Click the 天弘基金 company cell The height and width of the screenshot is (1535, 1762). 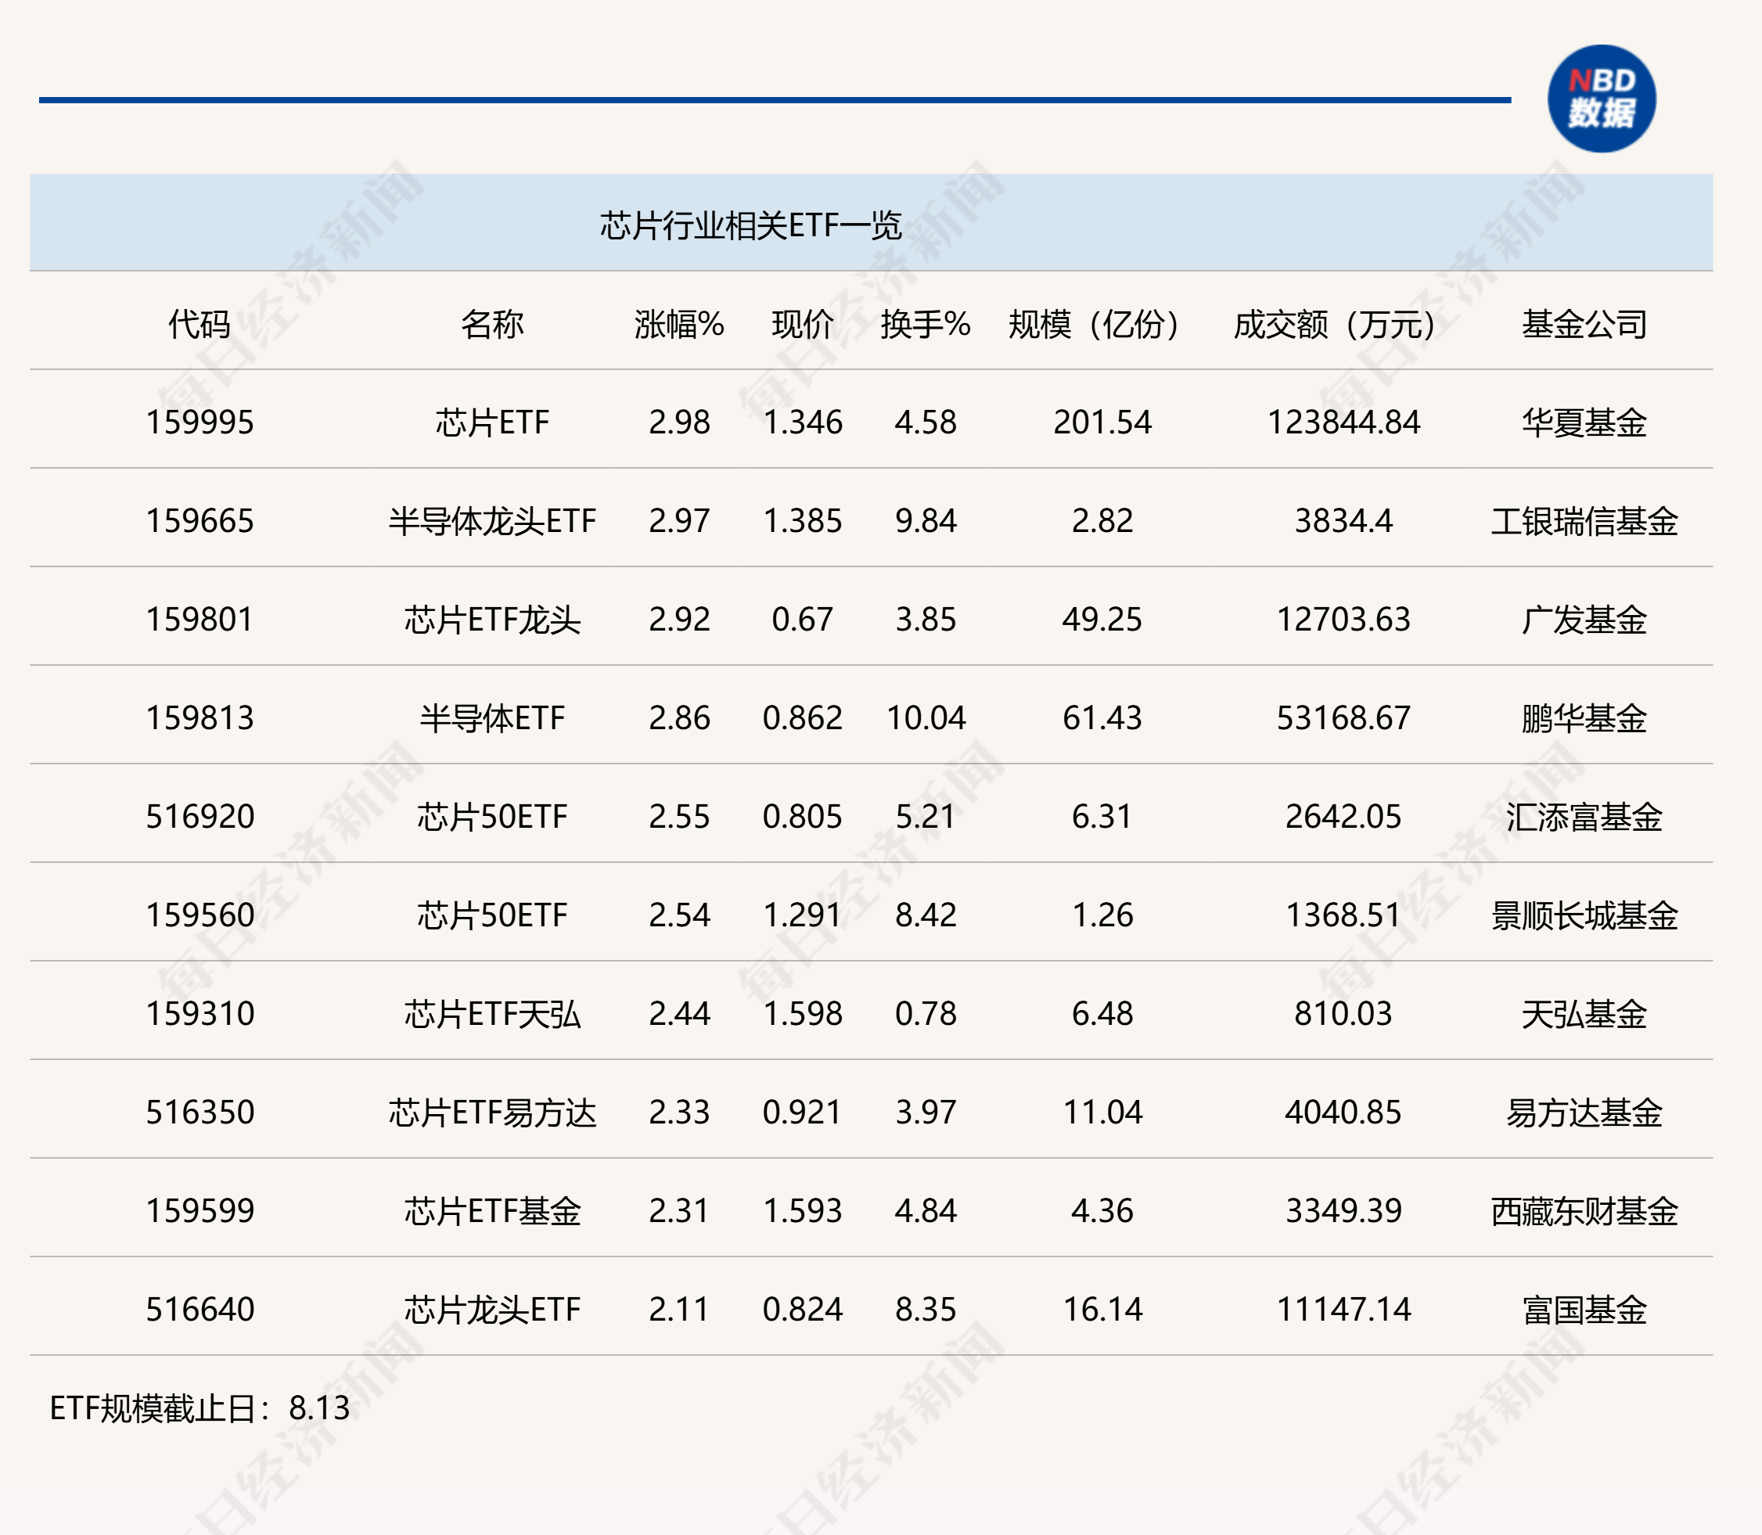1584,1013
